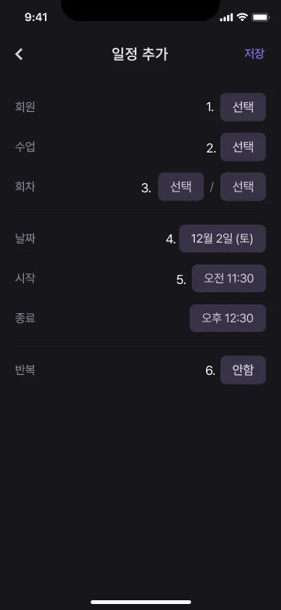Tap the cellular signal bars icon
Screen dimensions: 281x610
(226, 17)
